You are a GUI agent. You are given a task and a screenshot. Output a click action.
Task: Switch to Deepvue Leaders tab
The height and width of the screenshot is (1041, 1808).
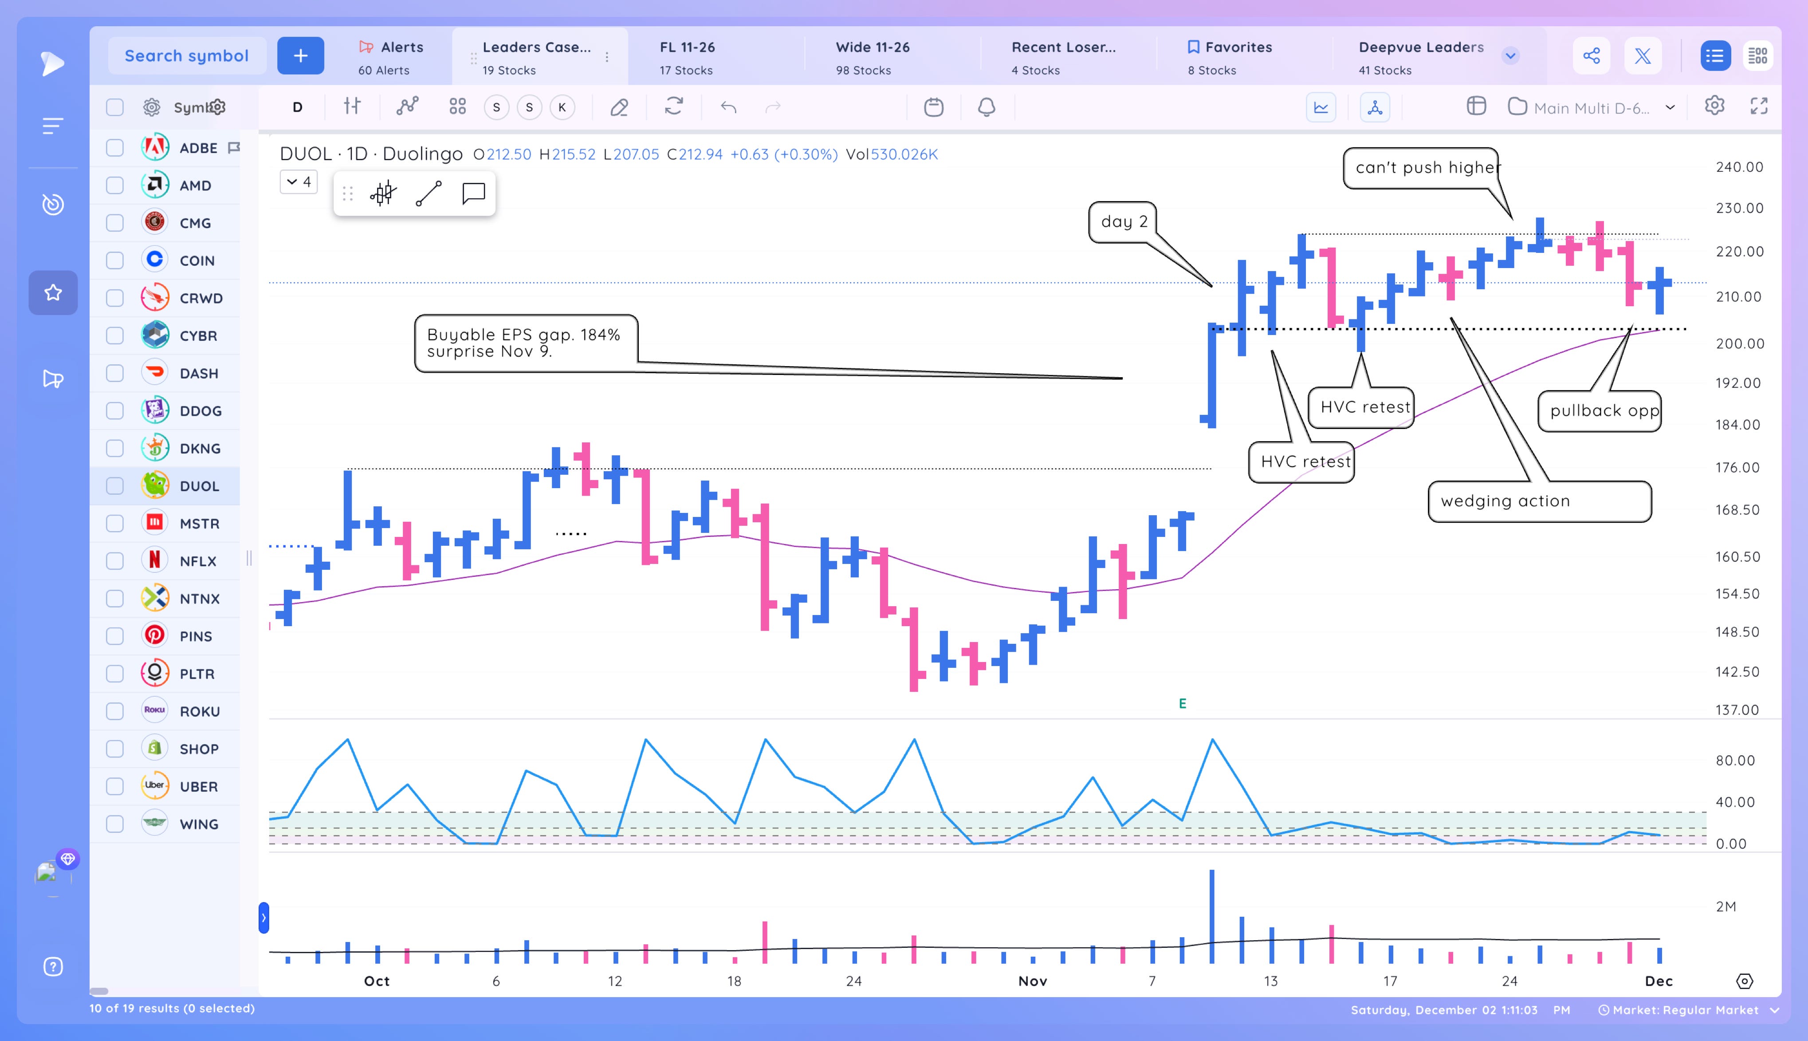coord(1421,57)
